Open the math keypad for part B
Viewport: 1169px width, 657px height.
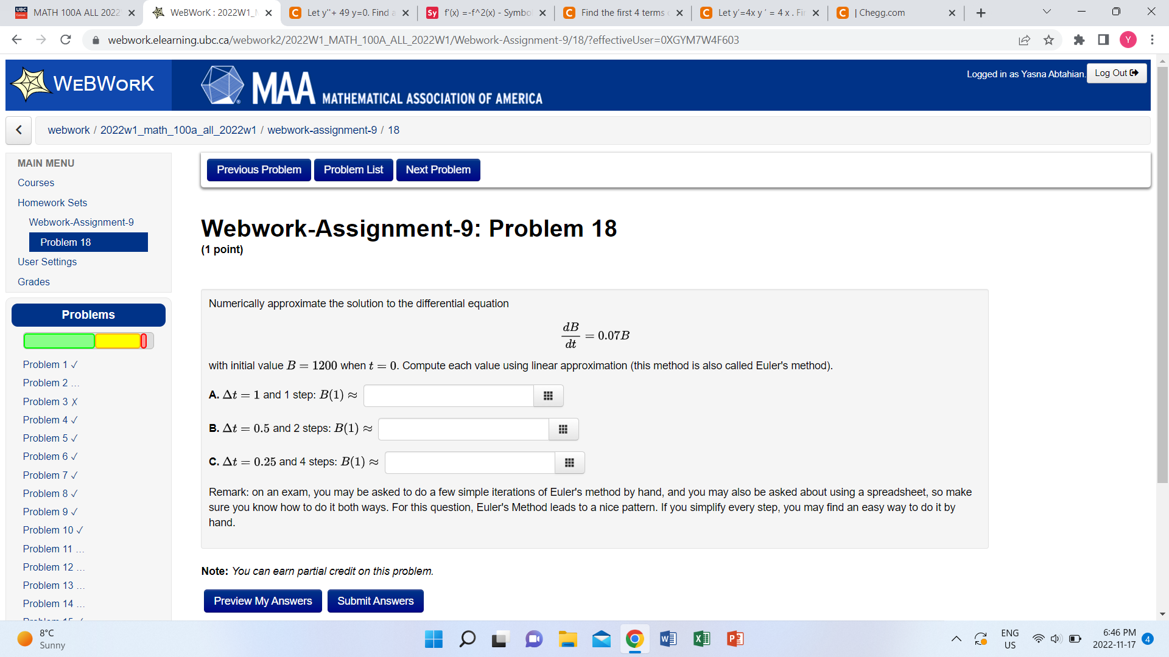563,429
